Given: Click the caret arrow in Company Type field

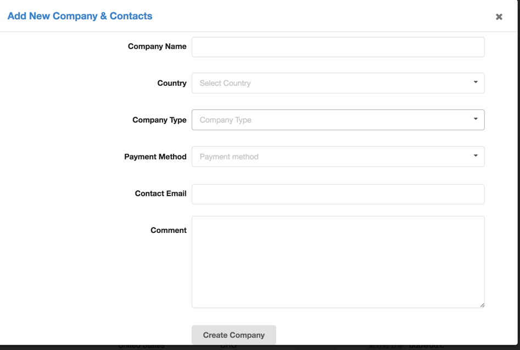Looking at the screenshot, I should point(476,119).
